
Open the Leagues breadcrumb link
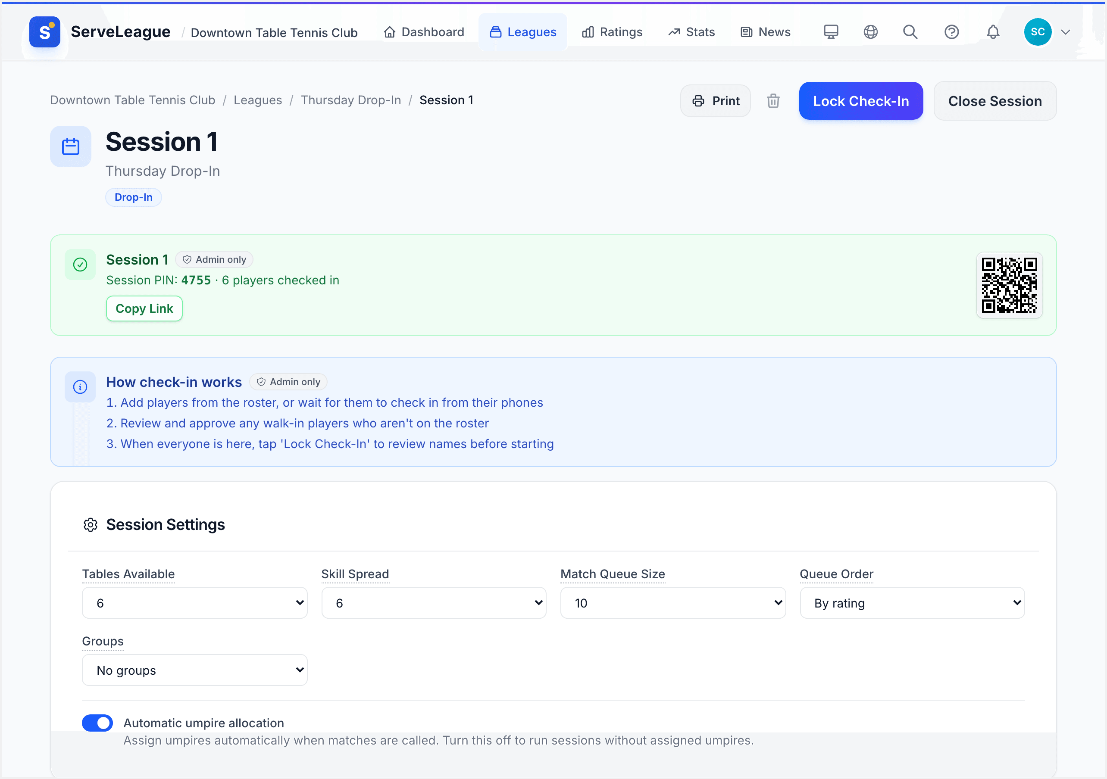click(x=258, y=100)
